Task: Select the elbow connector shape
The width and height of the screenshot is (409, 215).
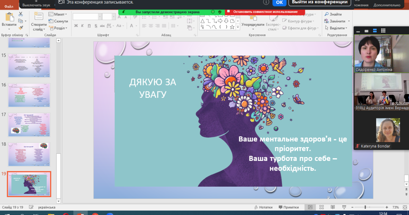Action: coord(208,21)
